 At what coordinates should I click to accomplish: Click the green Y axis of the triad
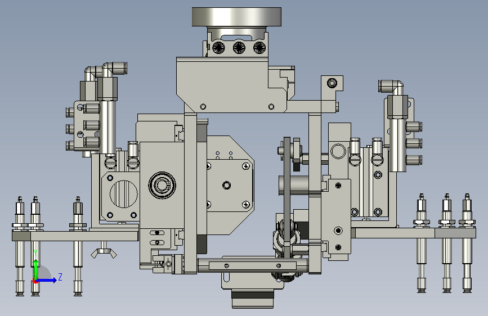36,268
